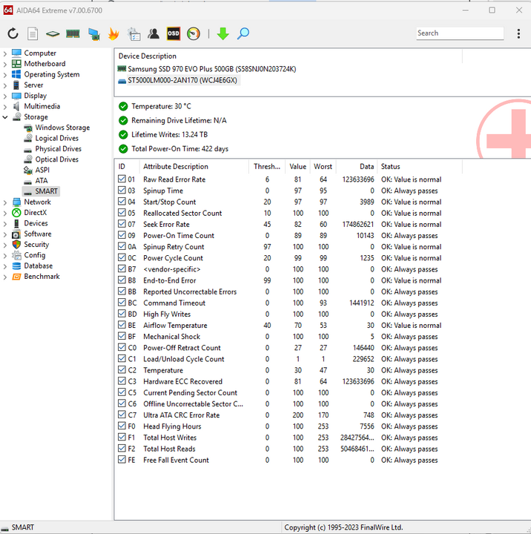This screenshot has width=531, height=534.
Task: Launch the system stability test flame icon
Action: [113, 33]
